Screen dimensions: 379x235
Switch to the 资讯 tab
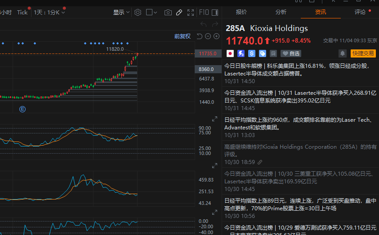pyautogui.click(x=321, y=12)
